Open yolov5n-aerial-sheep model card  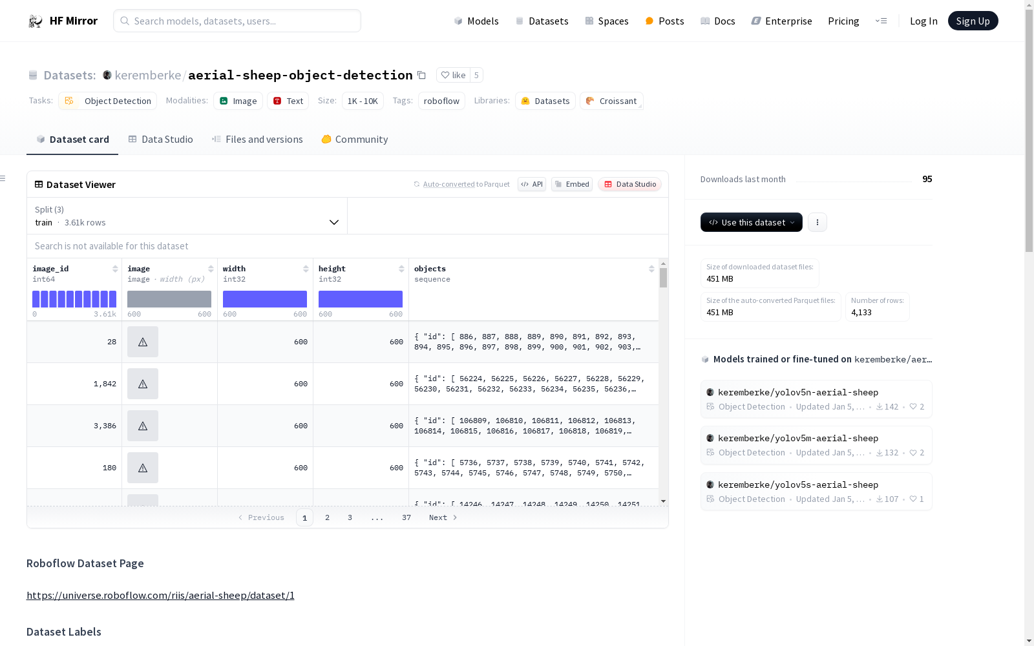pos(816,399)
